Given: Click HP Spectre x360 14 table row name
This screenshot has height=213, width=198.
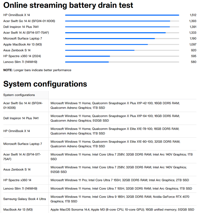Looking at the screenshot, I should pyautogui.click(x=17, y=180).
